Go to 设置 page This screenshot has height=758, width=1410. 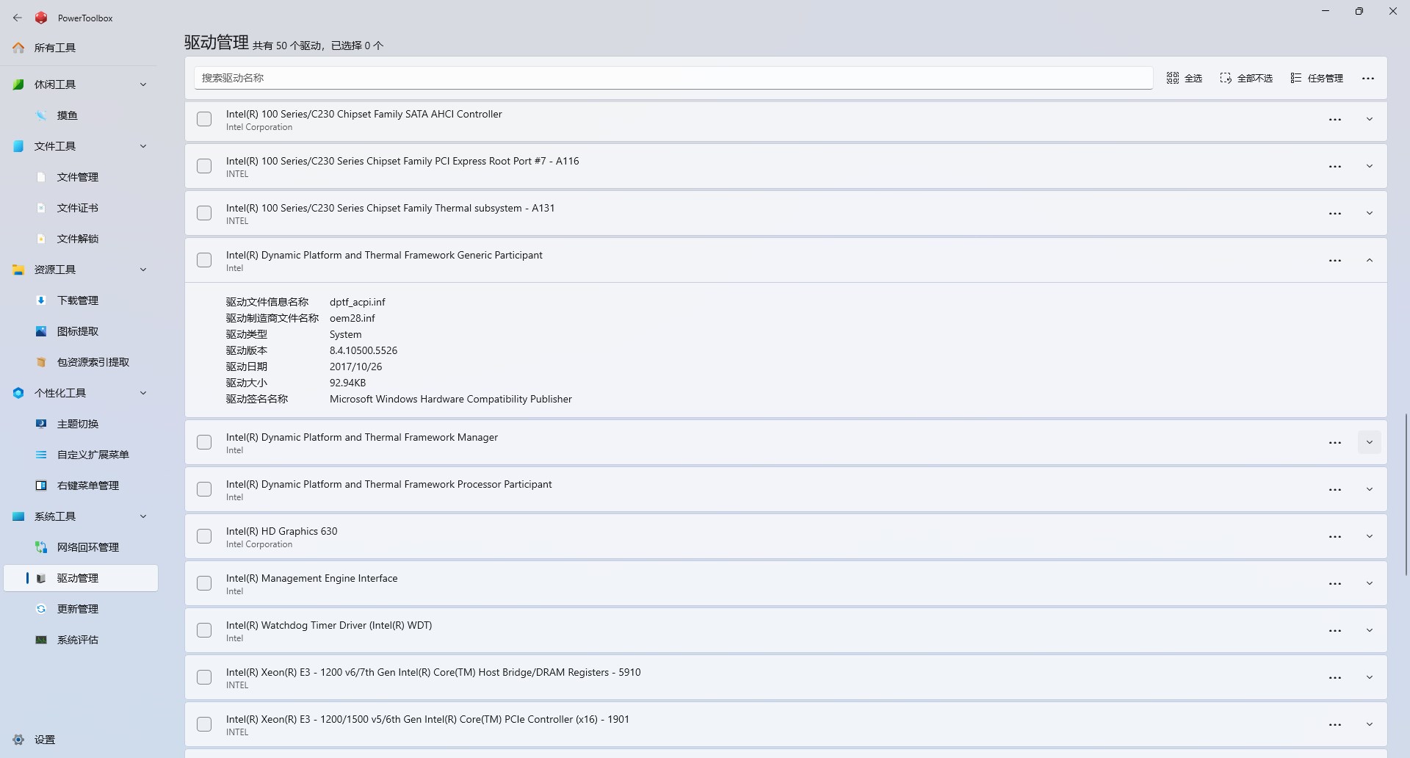[x=81, y=740]
